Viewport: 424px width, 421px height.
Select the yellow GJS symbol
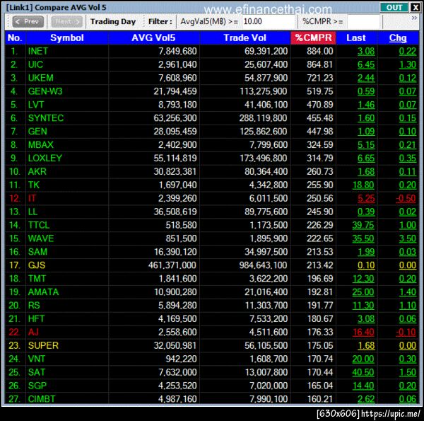coord(37,265)
